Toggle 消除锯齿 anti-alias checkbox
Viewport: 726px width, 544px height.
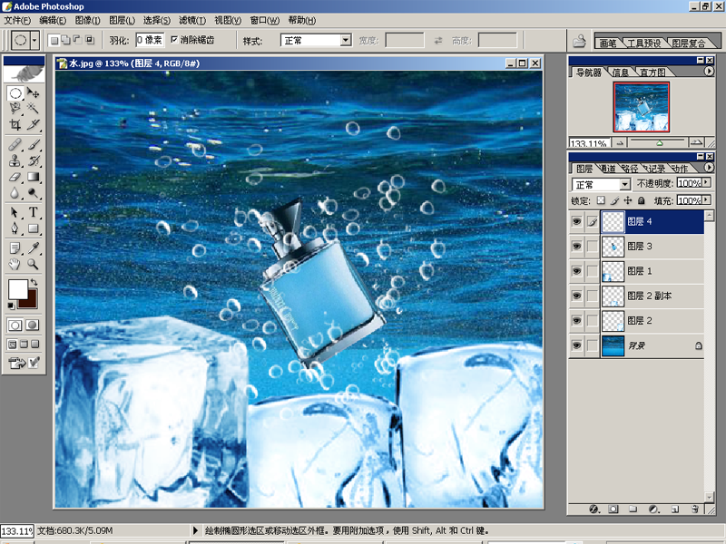[174, 40]
